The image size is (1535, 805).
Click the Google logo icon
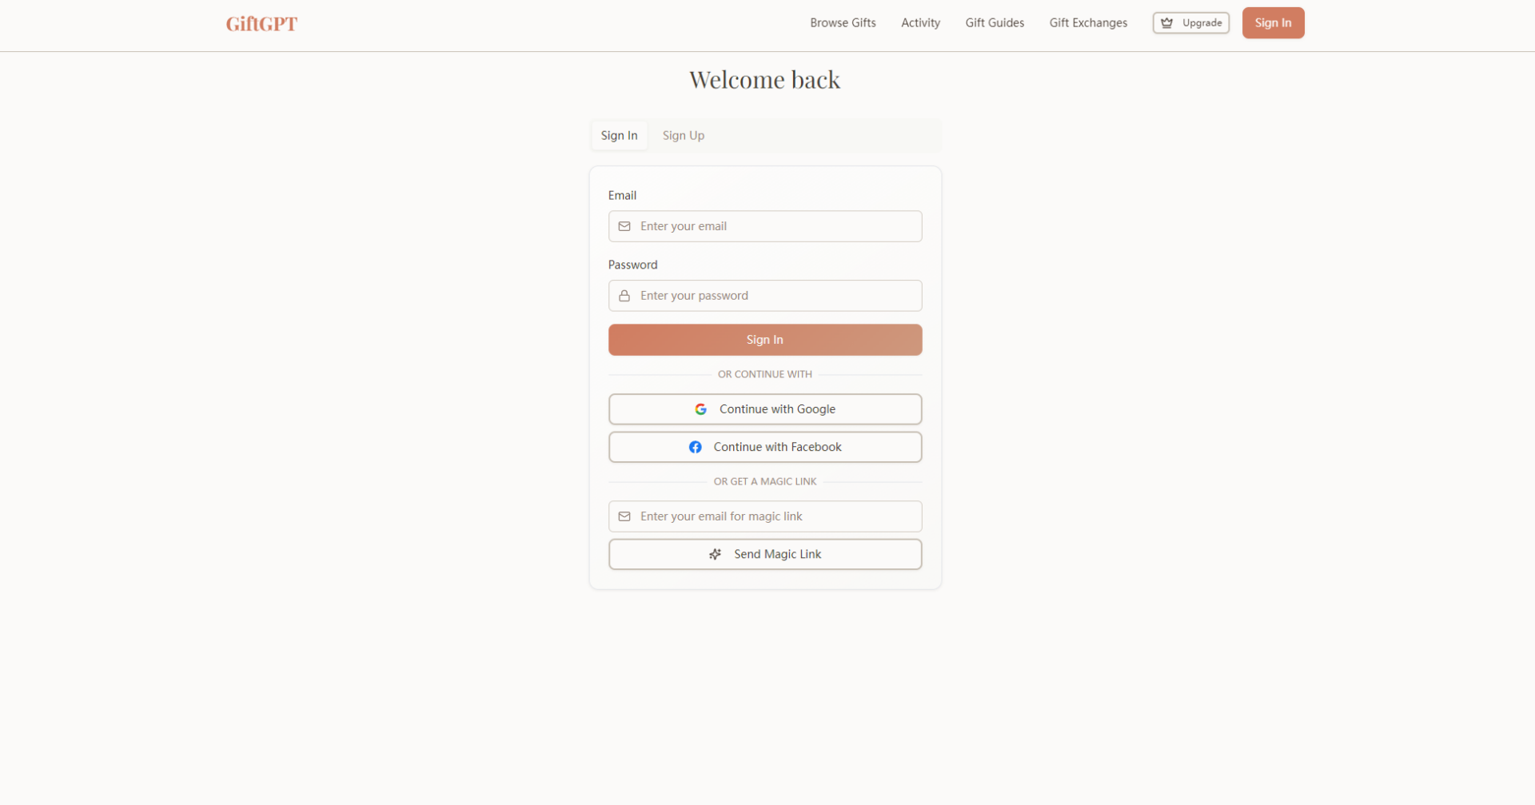pyautogui.click(x=700, y=409)
